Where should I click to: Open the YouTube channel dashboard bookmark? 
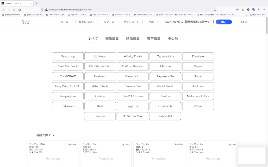[185, 15]
